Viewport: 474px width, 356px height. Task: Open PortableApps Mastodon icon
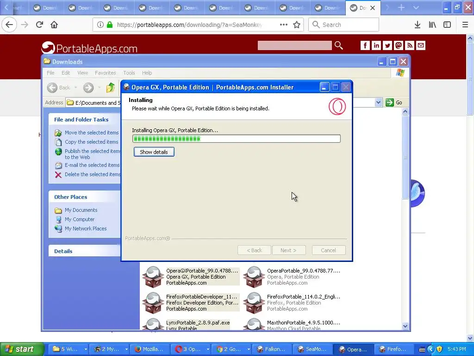(399, 45)
